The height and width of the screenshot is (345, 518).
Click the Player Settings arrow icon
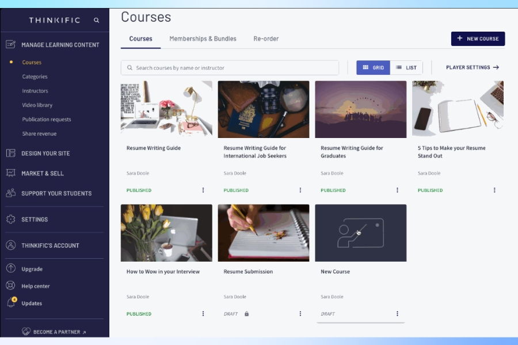[x=496, y=67]
